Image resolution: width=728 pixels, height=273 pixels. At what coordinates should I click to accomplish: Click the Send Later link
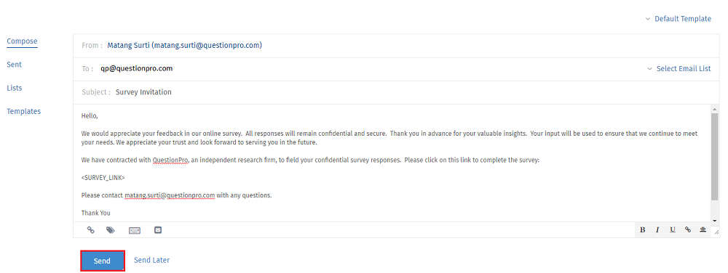tap(152, 260)
